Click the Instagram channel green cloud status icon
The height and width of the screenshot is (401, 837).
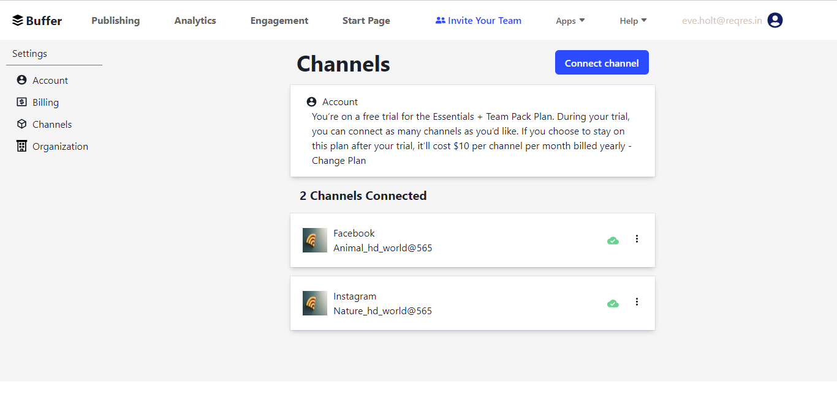point(613,304)
